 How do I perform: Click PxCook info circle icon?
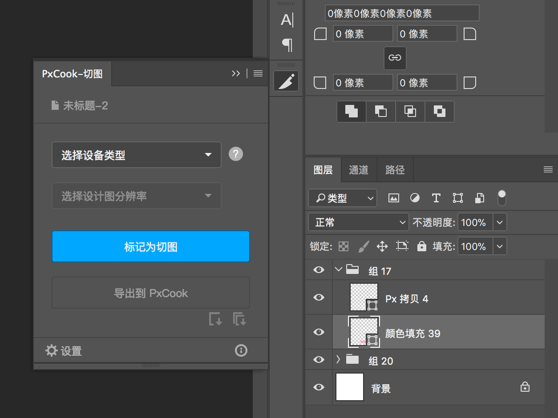point(241,350)
